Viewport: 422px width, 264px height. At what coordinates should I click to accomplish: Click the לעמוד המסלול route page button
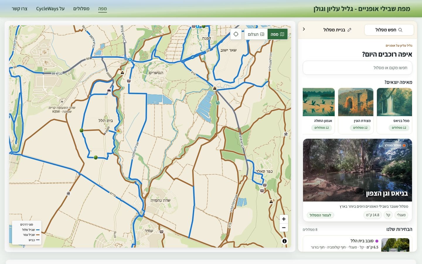click(320, 215)
